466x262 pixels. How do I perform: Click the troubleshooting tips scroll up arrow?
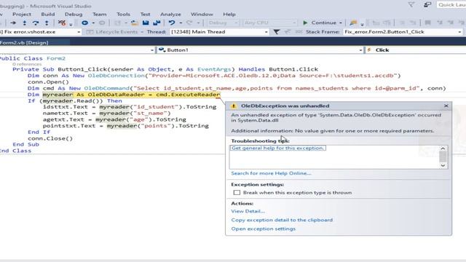pos(443,148)
